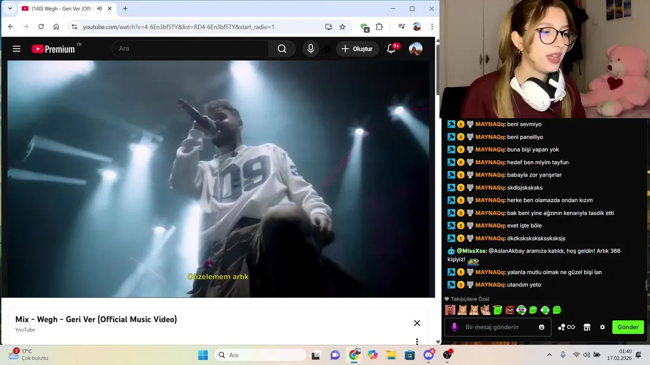Open Chrome three-dot menu
Image resolution: width=650 pixels, height=365 pixels.
pos(432,27)
